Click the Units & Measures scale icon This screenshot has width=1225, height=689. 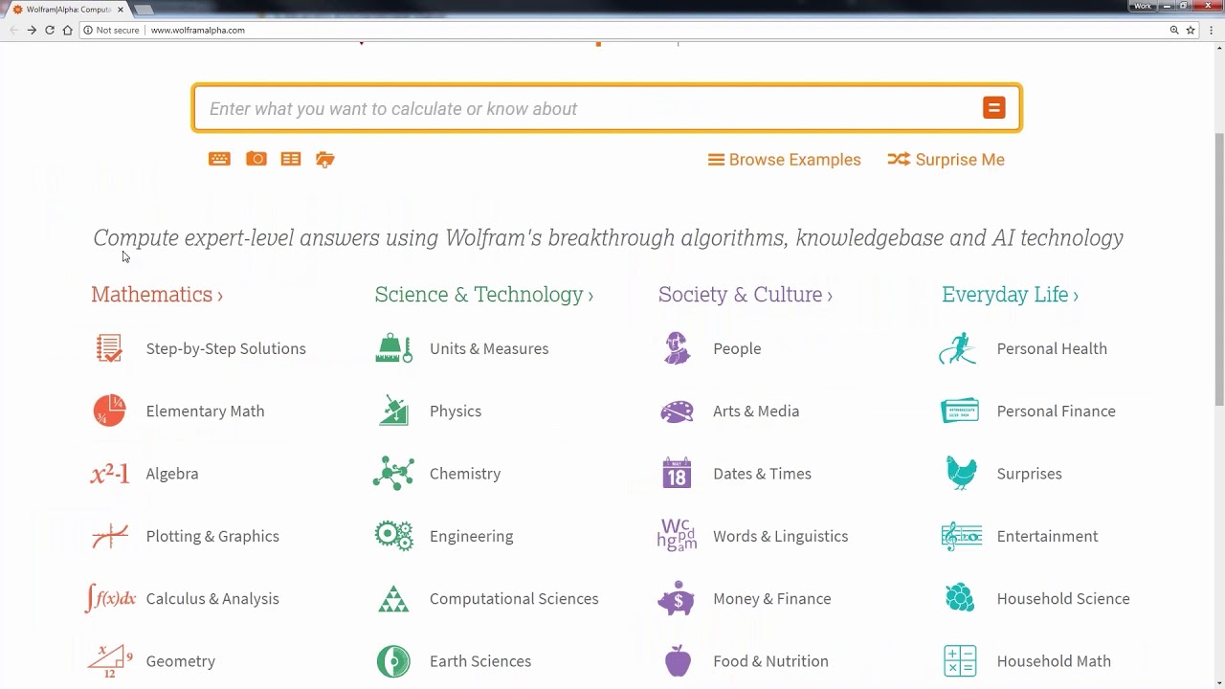point(393,348)
